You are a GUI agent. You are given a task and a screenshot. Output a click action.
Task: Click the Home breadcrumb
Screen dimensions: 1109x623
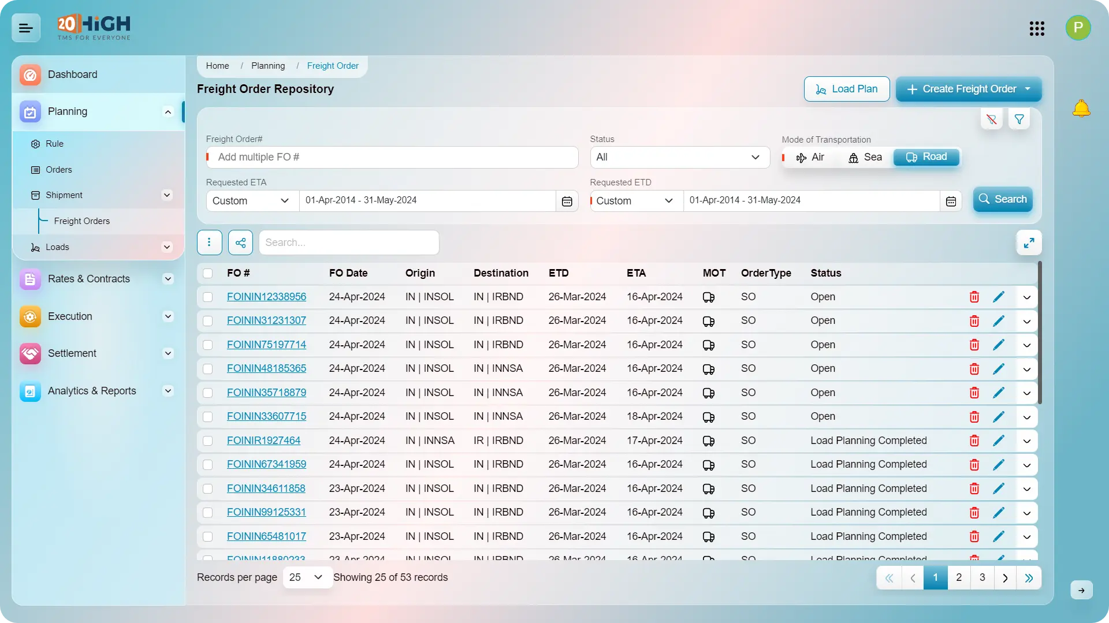click(217, 66)
